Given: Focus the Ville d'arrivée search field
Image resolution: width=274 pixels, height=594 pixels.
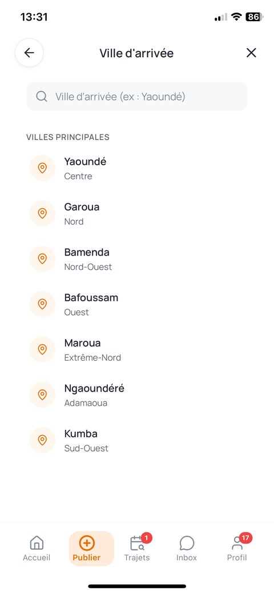Looking at the screenshot, I should (x=137, y=96).
